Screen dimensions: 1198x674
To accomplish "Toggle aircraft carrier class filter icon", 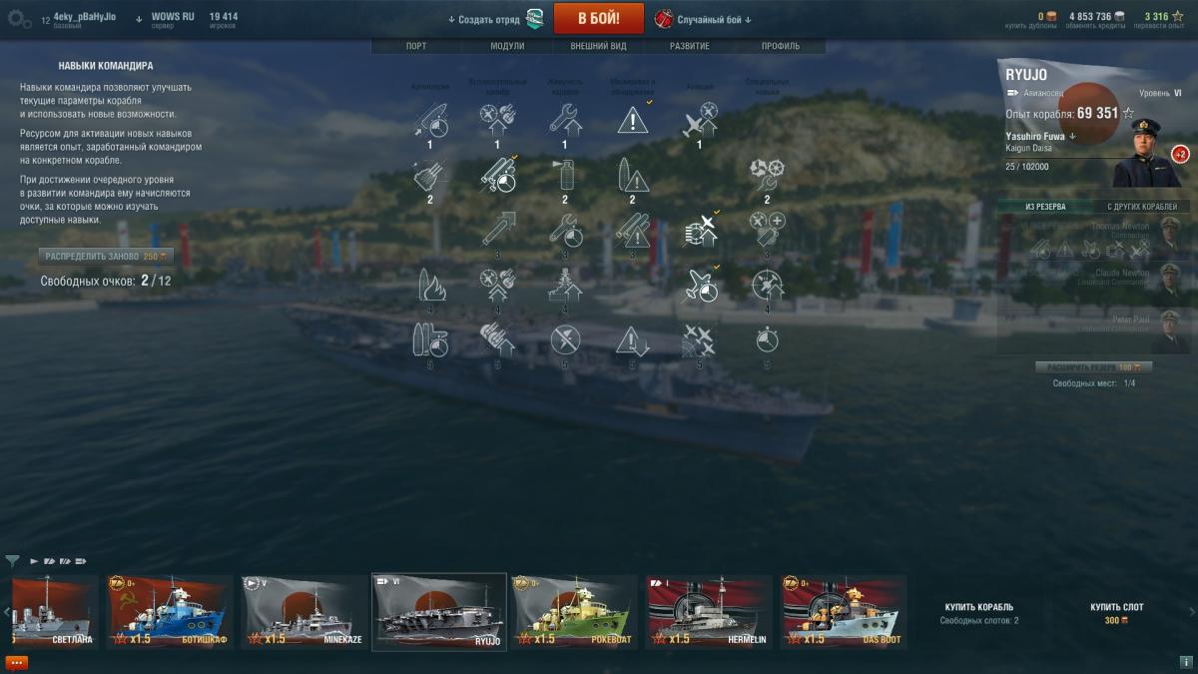I will click(x=81, y=561).
